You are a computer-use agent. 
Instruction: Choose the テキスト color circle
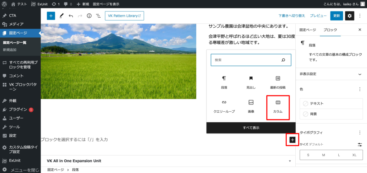306,103
